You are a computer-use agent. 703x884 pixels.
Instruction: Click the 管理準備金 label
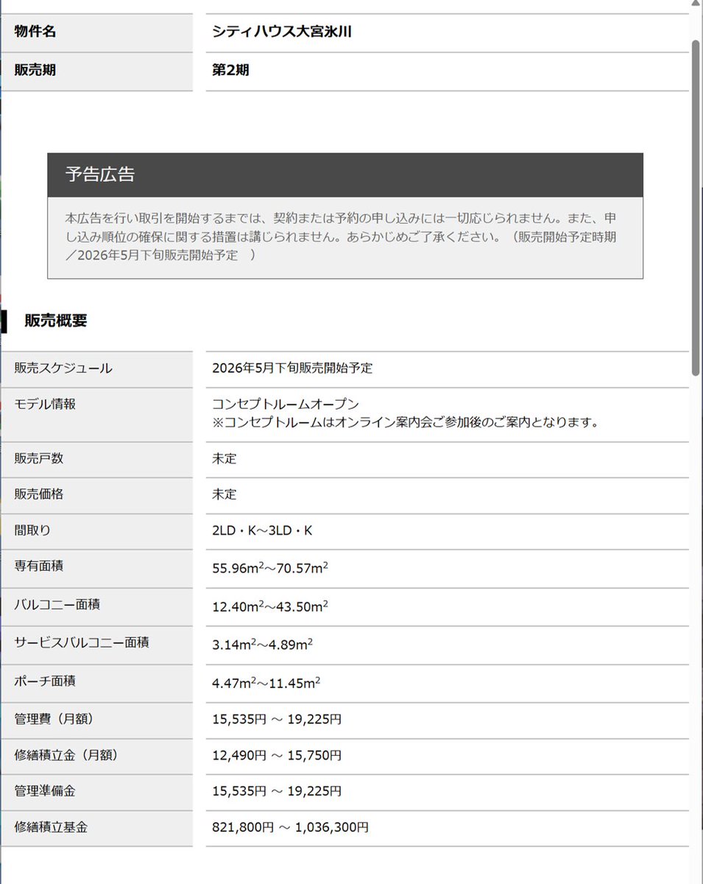[x=45, y=791]
